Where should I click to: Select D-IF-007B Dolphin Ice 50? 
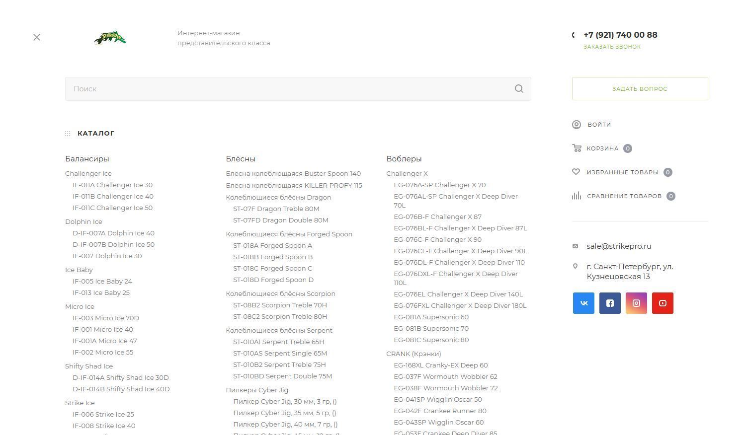113,244
